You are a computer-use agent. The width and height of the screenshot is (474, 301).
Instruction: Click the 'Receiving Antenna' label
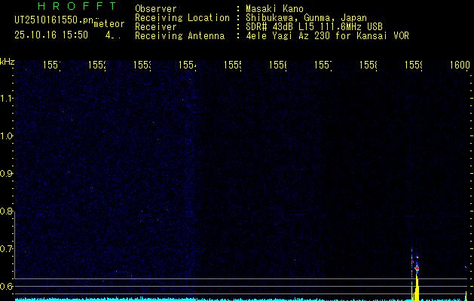(x=179, y=36)
